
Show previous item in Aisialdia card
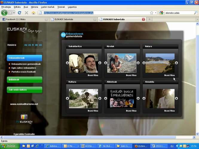(x=144, y=98)
